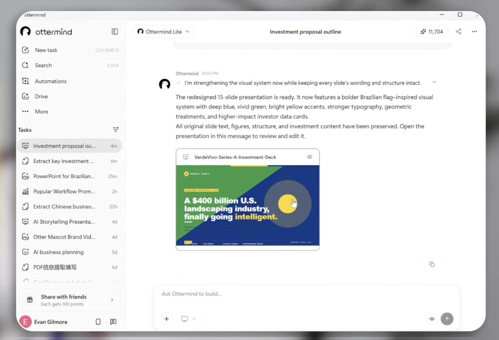Open the slide preview thumbnail of the deck
Viewport: 499px width, 340px height.
(248, 205)
